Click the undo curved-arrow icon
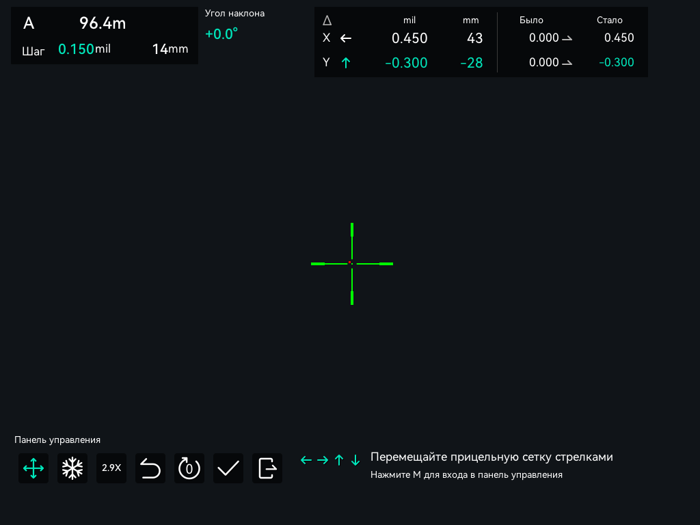Viewport: 700px width, 525px height. (150, 468)
